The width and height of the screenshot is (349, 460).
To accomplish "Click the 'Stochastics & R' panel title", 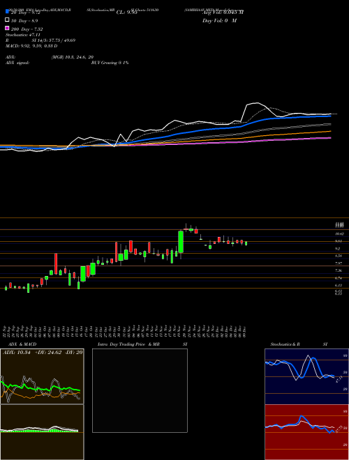I will (285, 344).
